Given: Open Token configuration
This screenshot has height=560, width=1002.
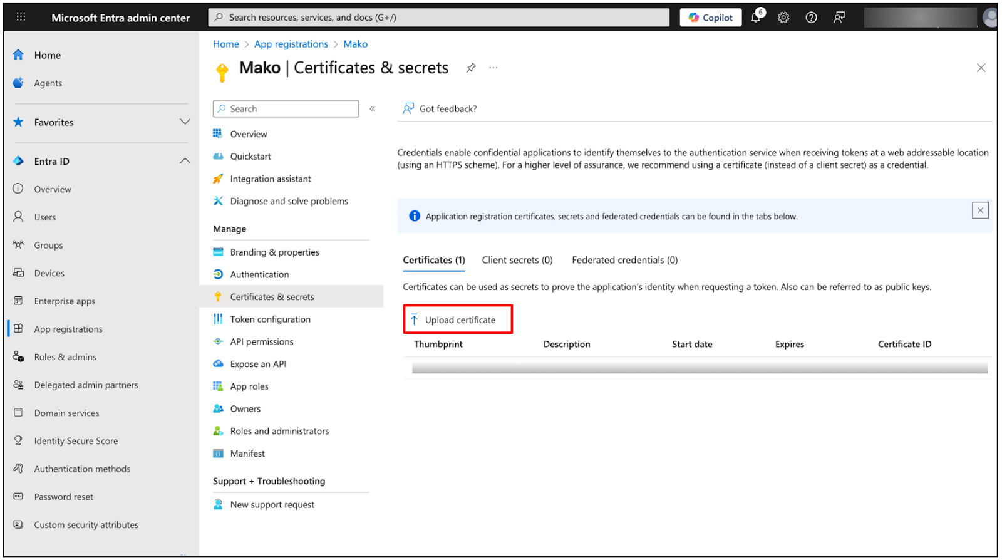Looking at the screenshot, I should pos(270,319).
